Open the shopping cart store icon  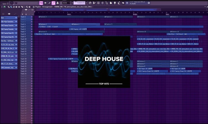tap(127, 3)
